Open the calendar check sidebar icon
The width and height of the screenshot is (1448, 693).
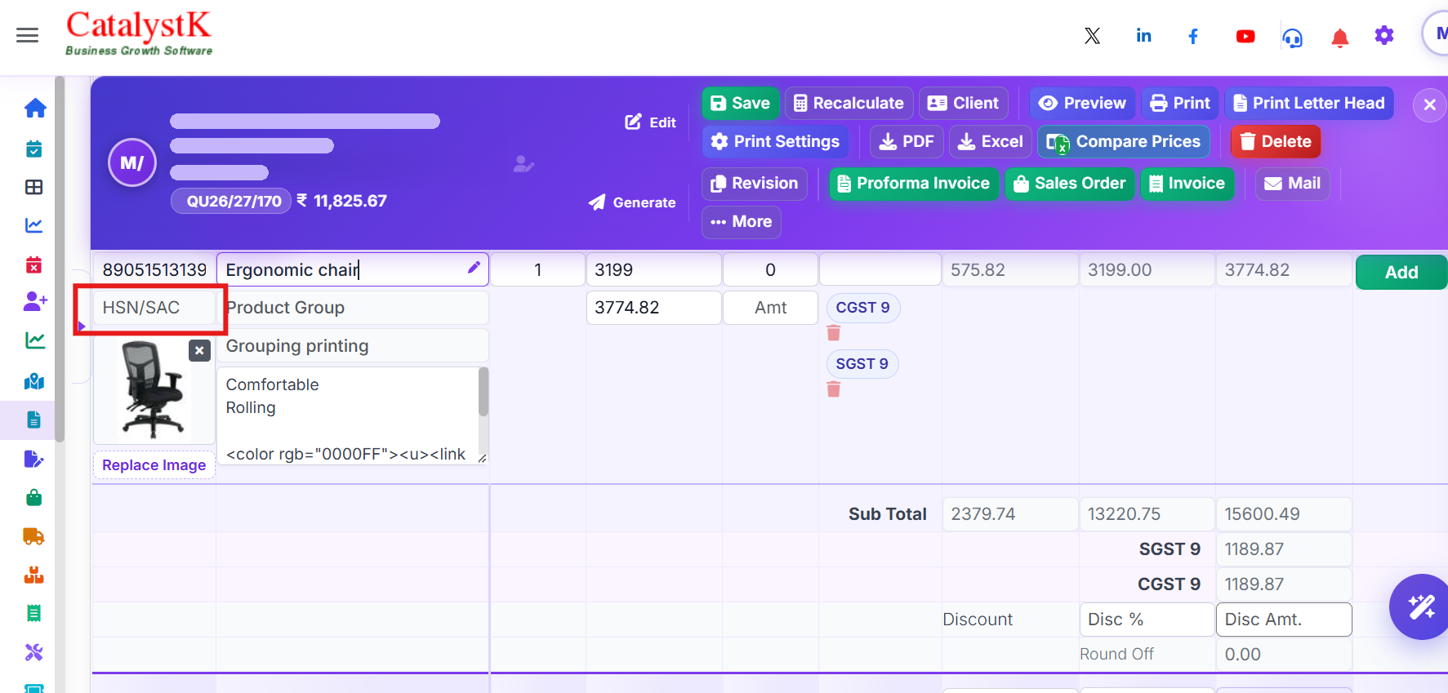34,149
